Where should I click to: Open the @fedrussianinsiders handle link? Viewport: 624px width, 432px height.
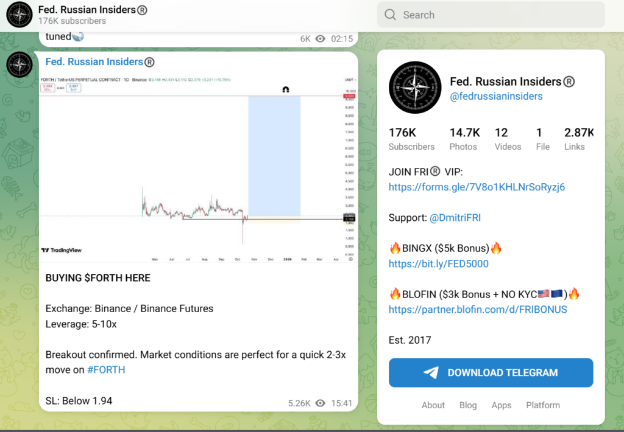click(x=496, y=96)
